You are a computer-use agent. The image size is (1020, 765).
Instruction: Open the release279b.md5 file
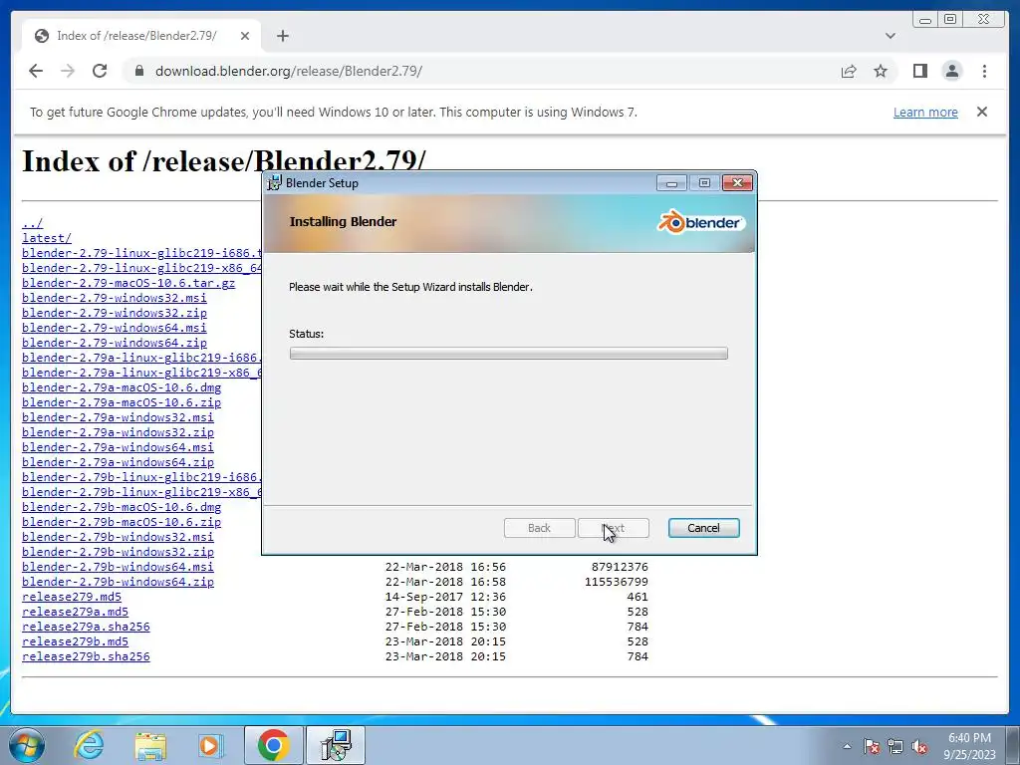[x=76, y=642]
